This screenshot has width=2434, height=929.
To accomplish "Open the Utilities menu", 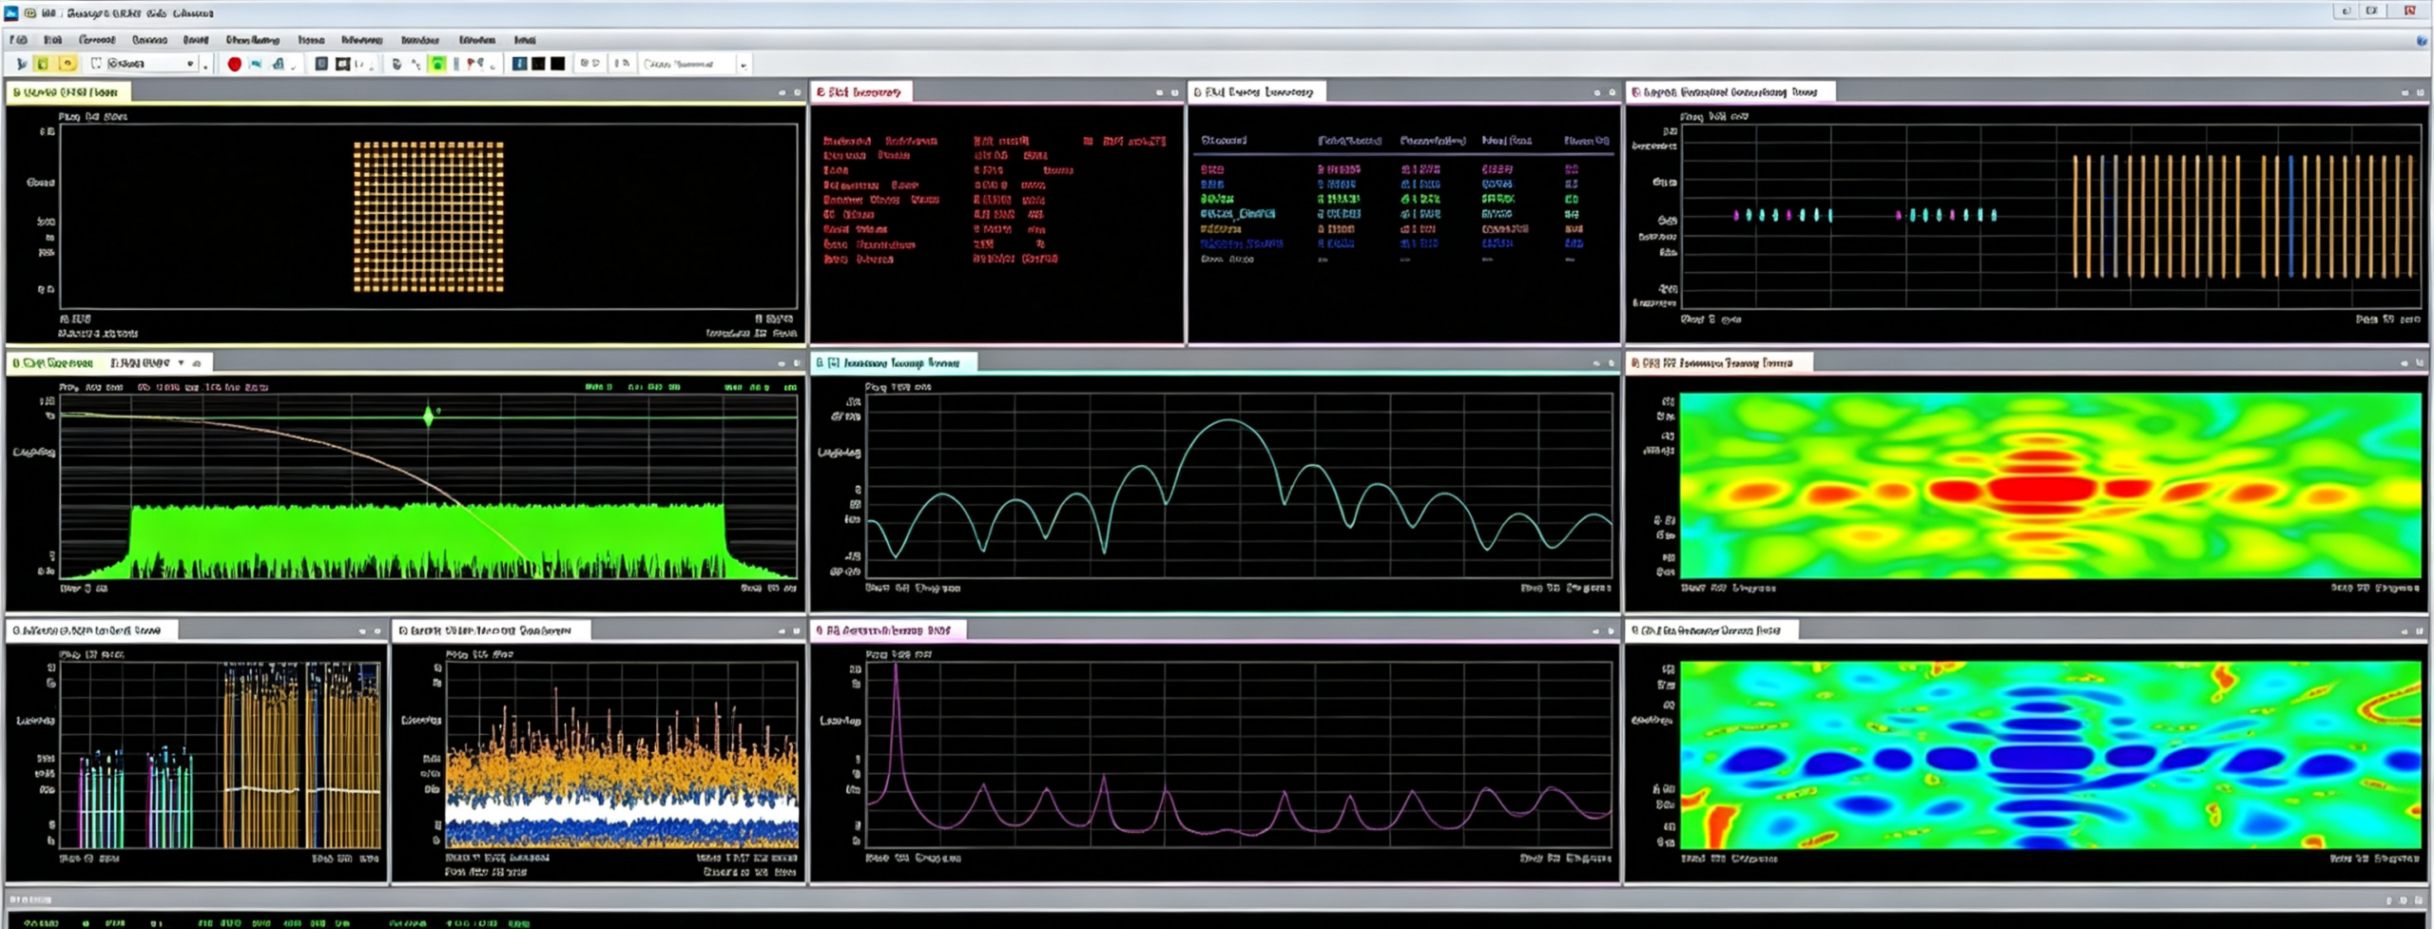I will pos(476,40).
